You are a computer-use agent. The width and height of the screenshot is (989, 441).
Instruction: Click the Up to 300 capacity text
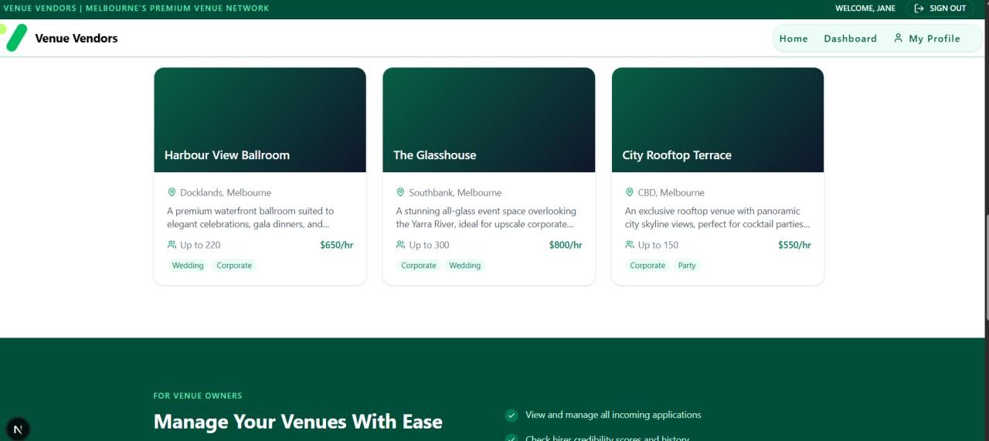point(429,245)
